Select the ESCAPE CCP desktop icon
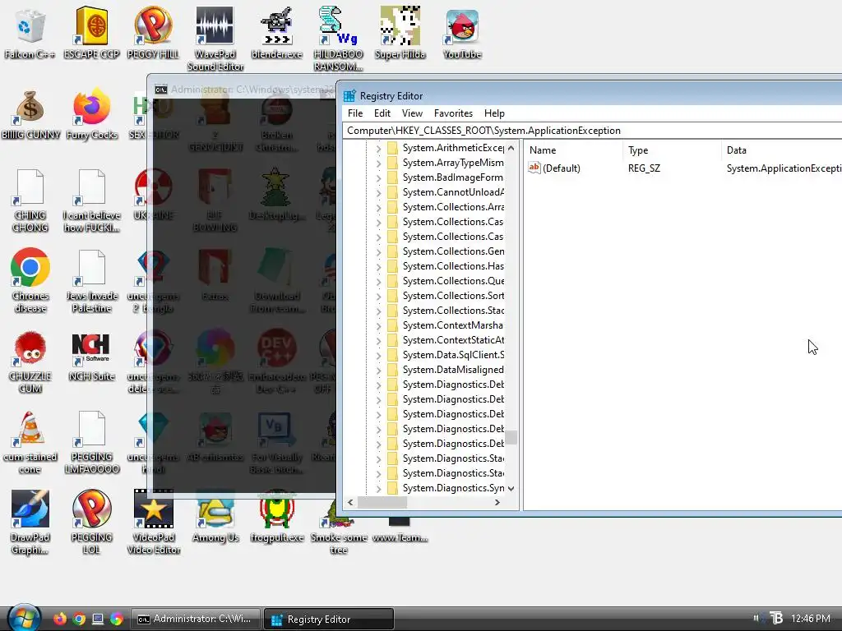The width and height of the screenshot is (842, 631). click(x=91, y=32)
